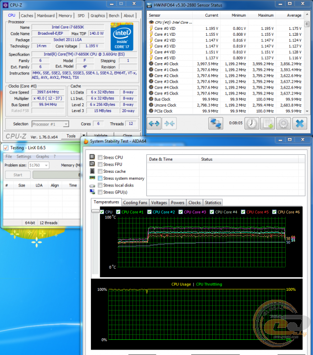313x355 pixels.
Task: Open the Processor #1 selection dropdown
Action: click(66, 124)
